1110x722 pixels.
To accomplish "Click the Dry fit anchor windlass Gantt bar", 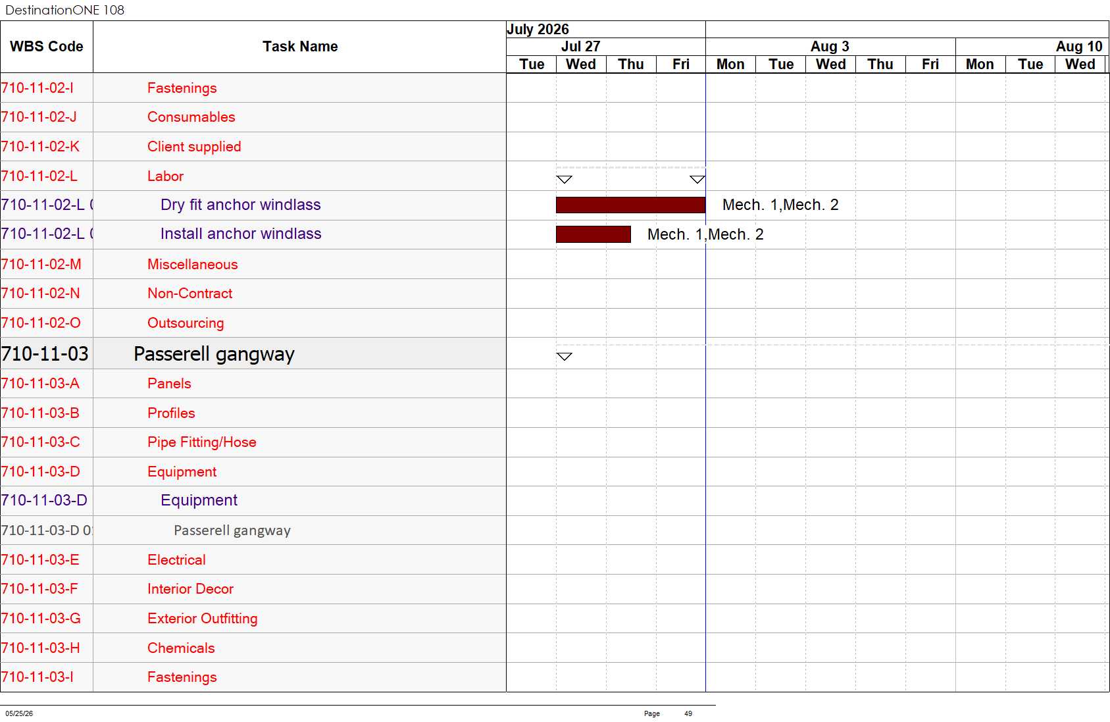I will pyautogui.click(x=630, y=205).
